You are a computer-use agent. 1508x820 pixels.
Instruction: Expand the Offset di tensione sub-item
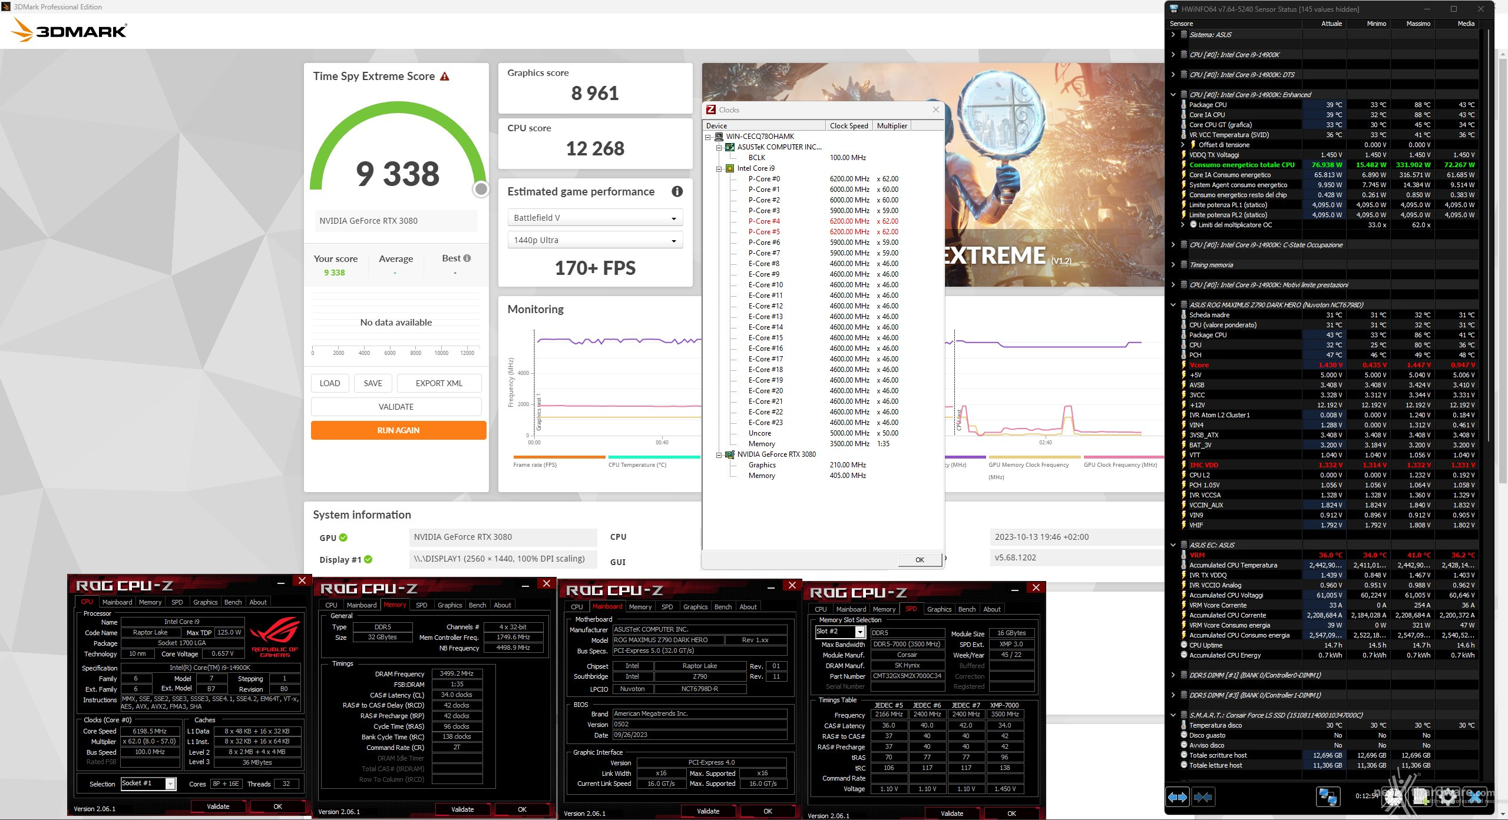[x=1183, y=145]
